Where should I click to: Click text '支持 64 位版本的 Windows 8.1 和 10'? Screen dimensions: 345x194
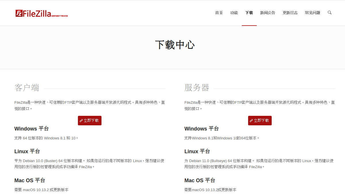coord(46,138)
